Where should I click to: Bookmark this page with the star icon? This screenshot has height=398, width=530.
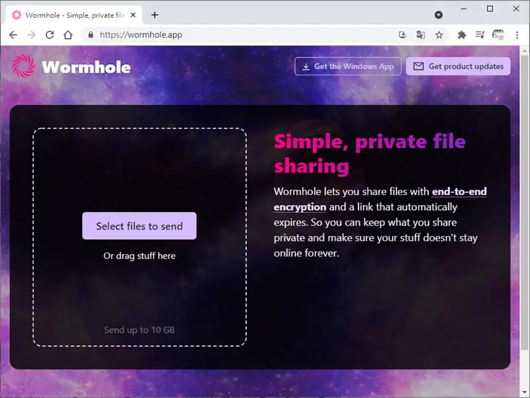tap(439, 35)
